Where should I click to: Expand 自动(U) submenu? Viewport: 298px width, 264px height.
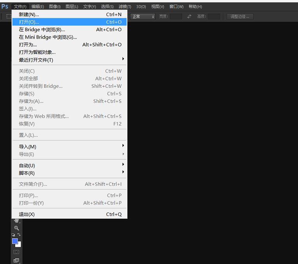(69, 165)
